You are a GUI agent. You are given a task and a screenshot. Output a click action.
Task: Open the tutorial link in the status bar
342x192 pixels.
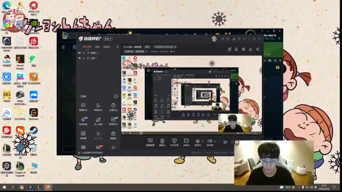[x=92, y=153]
